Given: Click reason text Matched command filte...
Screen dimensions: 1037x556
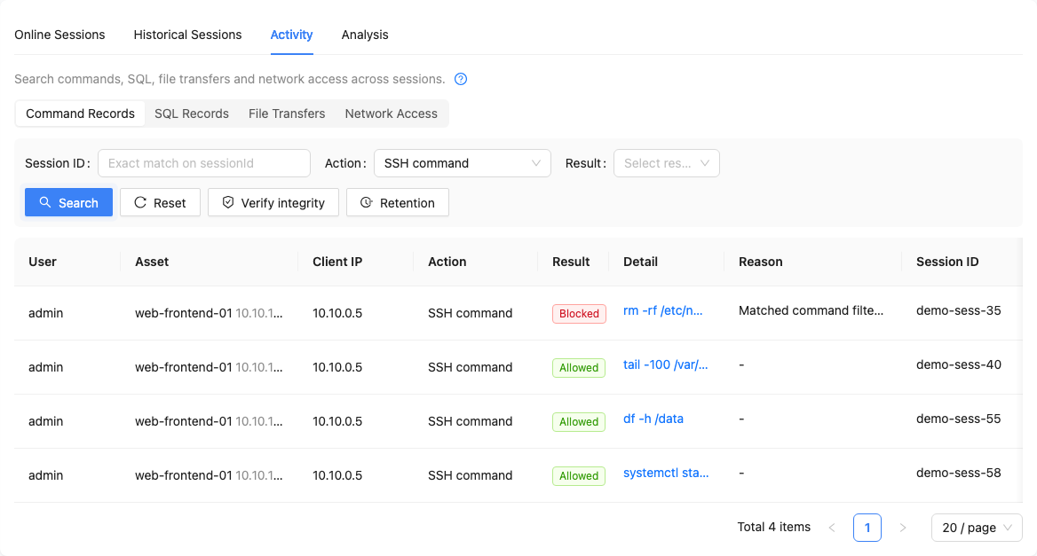Looking at the screenshot, I should coord(811,310).
